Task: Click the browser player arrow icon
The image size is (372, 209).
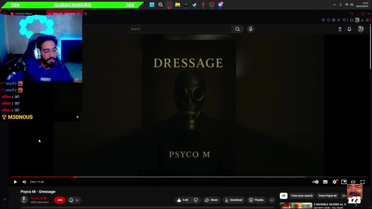Action: coord(339,20)
